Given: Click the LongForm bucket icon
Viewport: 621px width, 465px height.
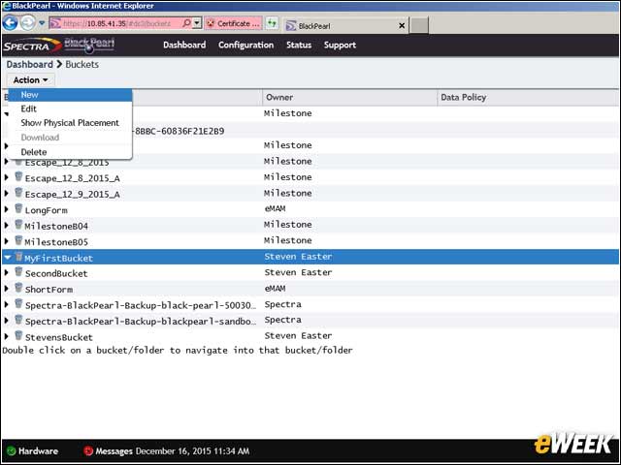Looking at the screenshot, I should coord(18,208).
